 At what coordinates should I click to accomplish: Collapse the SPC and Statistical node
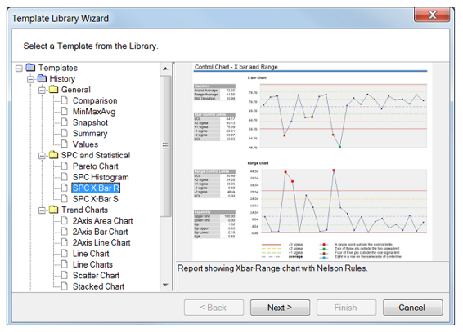tap(43, 156)
